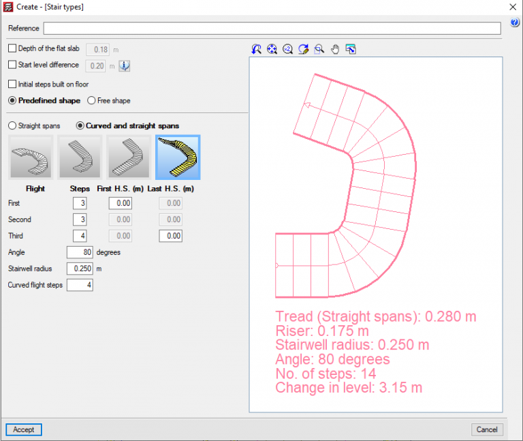Image resolution: width=523 pixels, height=441 pixels.
Task: Select the first curved stair shape thumbnail
Action: point(31,157)
